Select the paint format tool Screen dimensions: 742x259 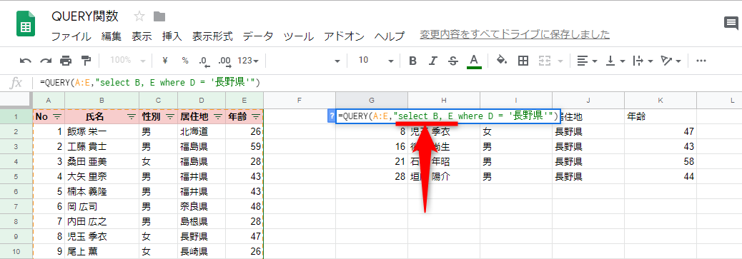coord(86,61)
